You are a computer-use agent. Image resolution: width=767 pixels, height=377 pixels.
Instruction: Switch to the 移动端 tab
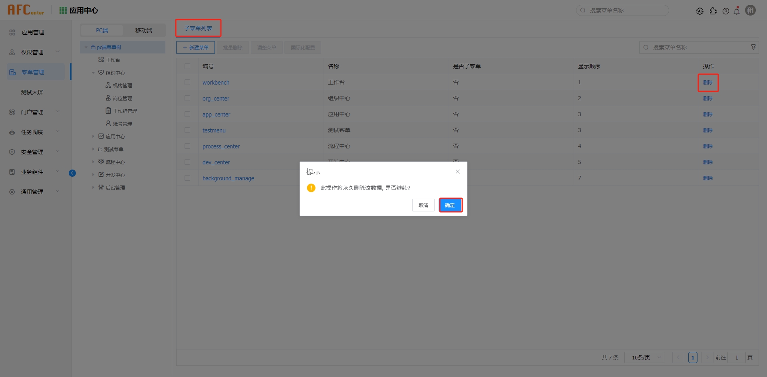143,30
